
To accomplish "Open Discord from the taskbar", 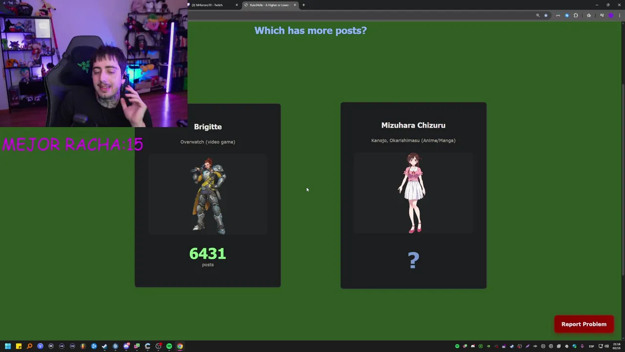I will pyautogui.click(x=126, y=346).
